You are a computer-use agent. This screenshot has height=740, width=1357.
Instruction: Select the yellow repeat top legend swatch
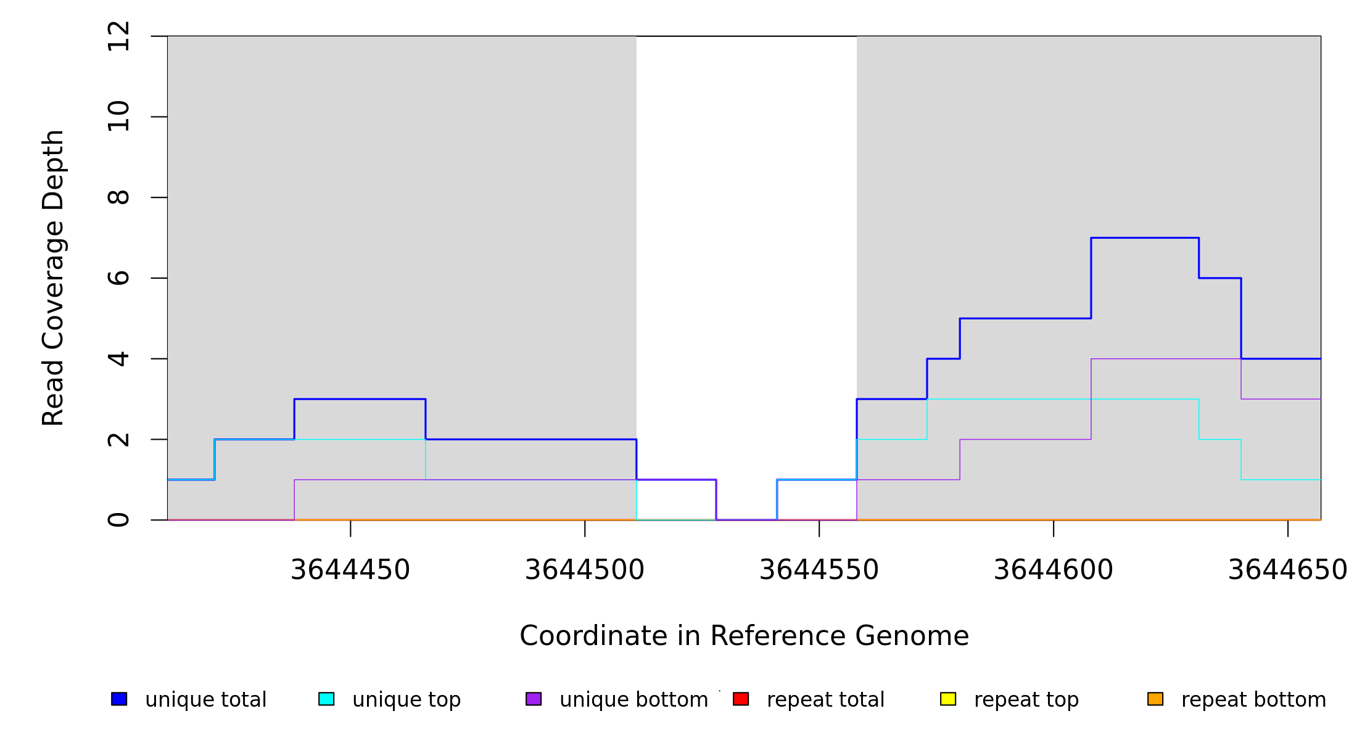pyautogui.click(x=948, y=699)
